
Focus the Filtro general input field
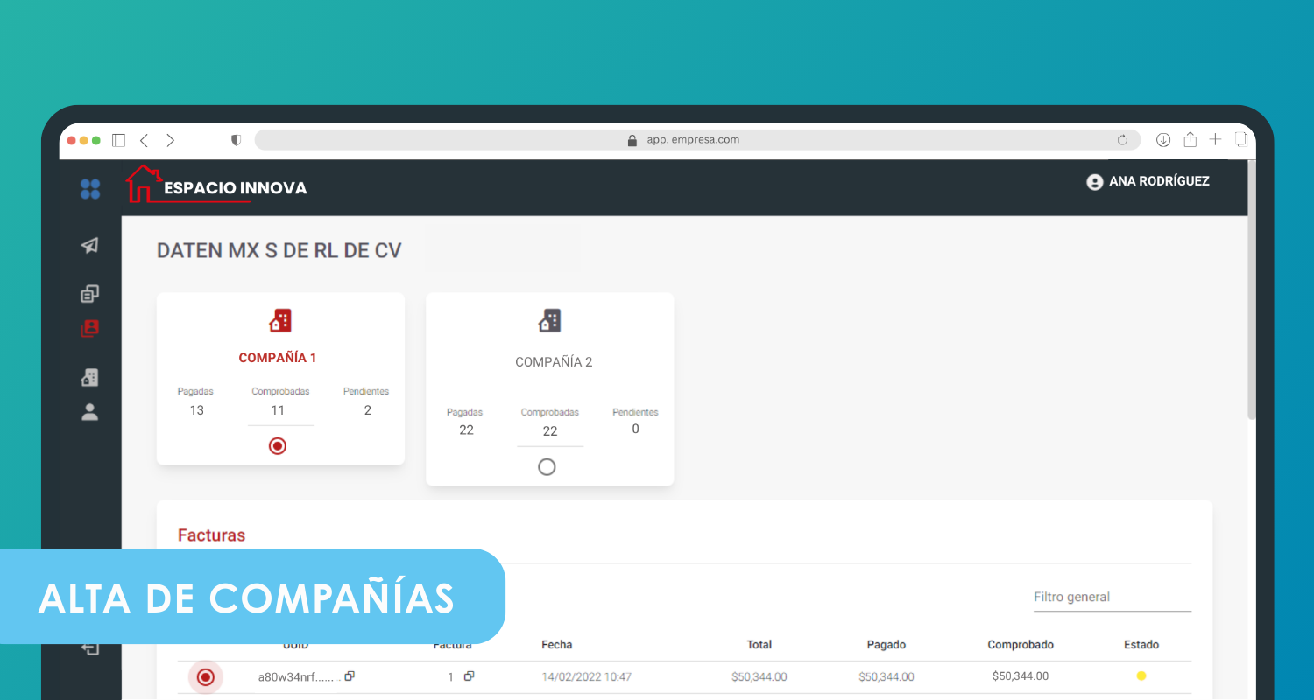(1111, 598)
